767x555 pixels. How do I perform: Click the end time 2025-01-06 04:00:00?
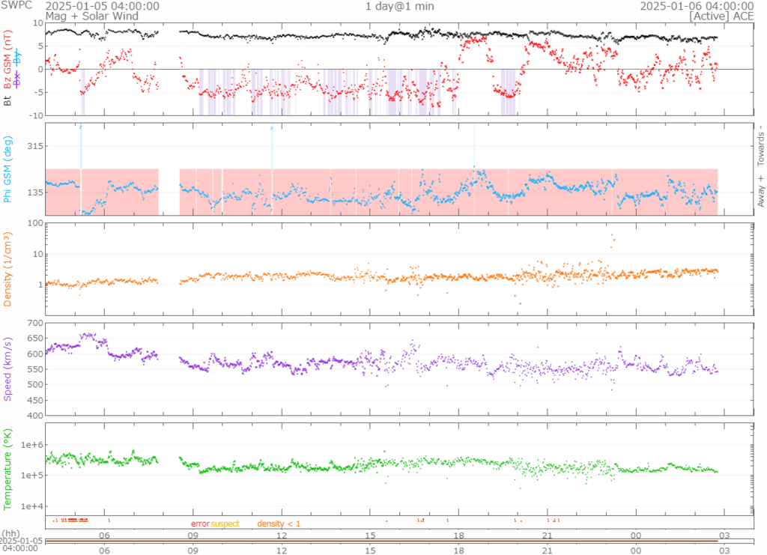[696, 6]
